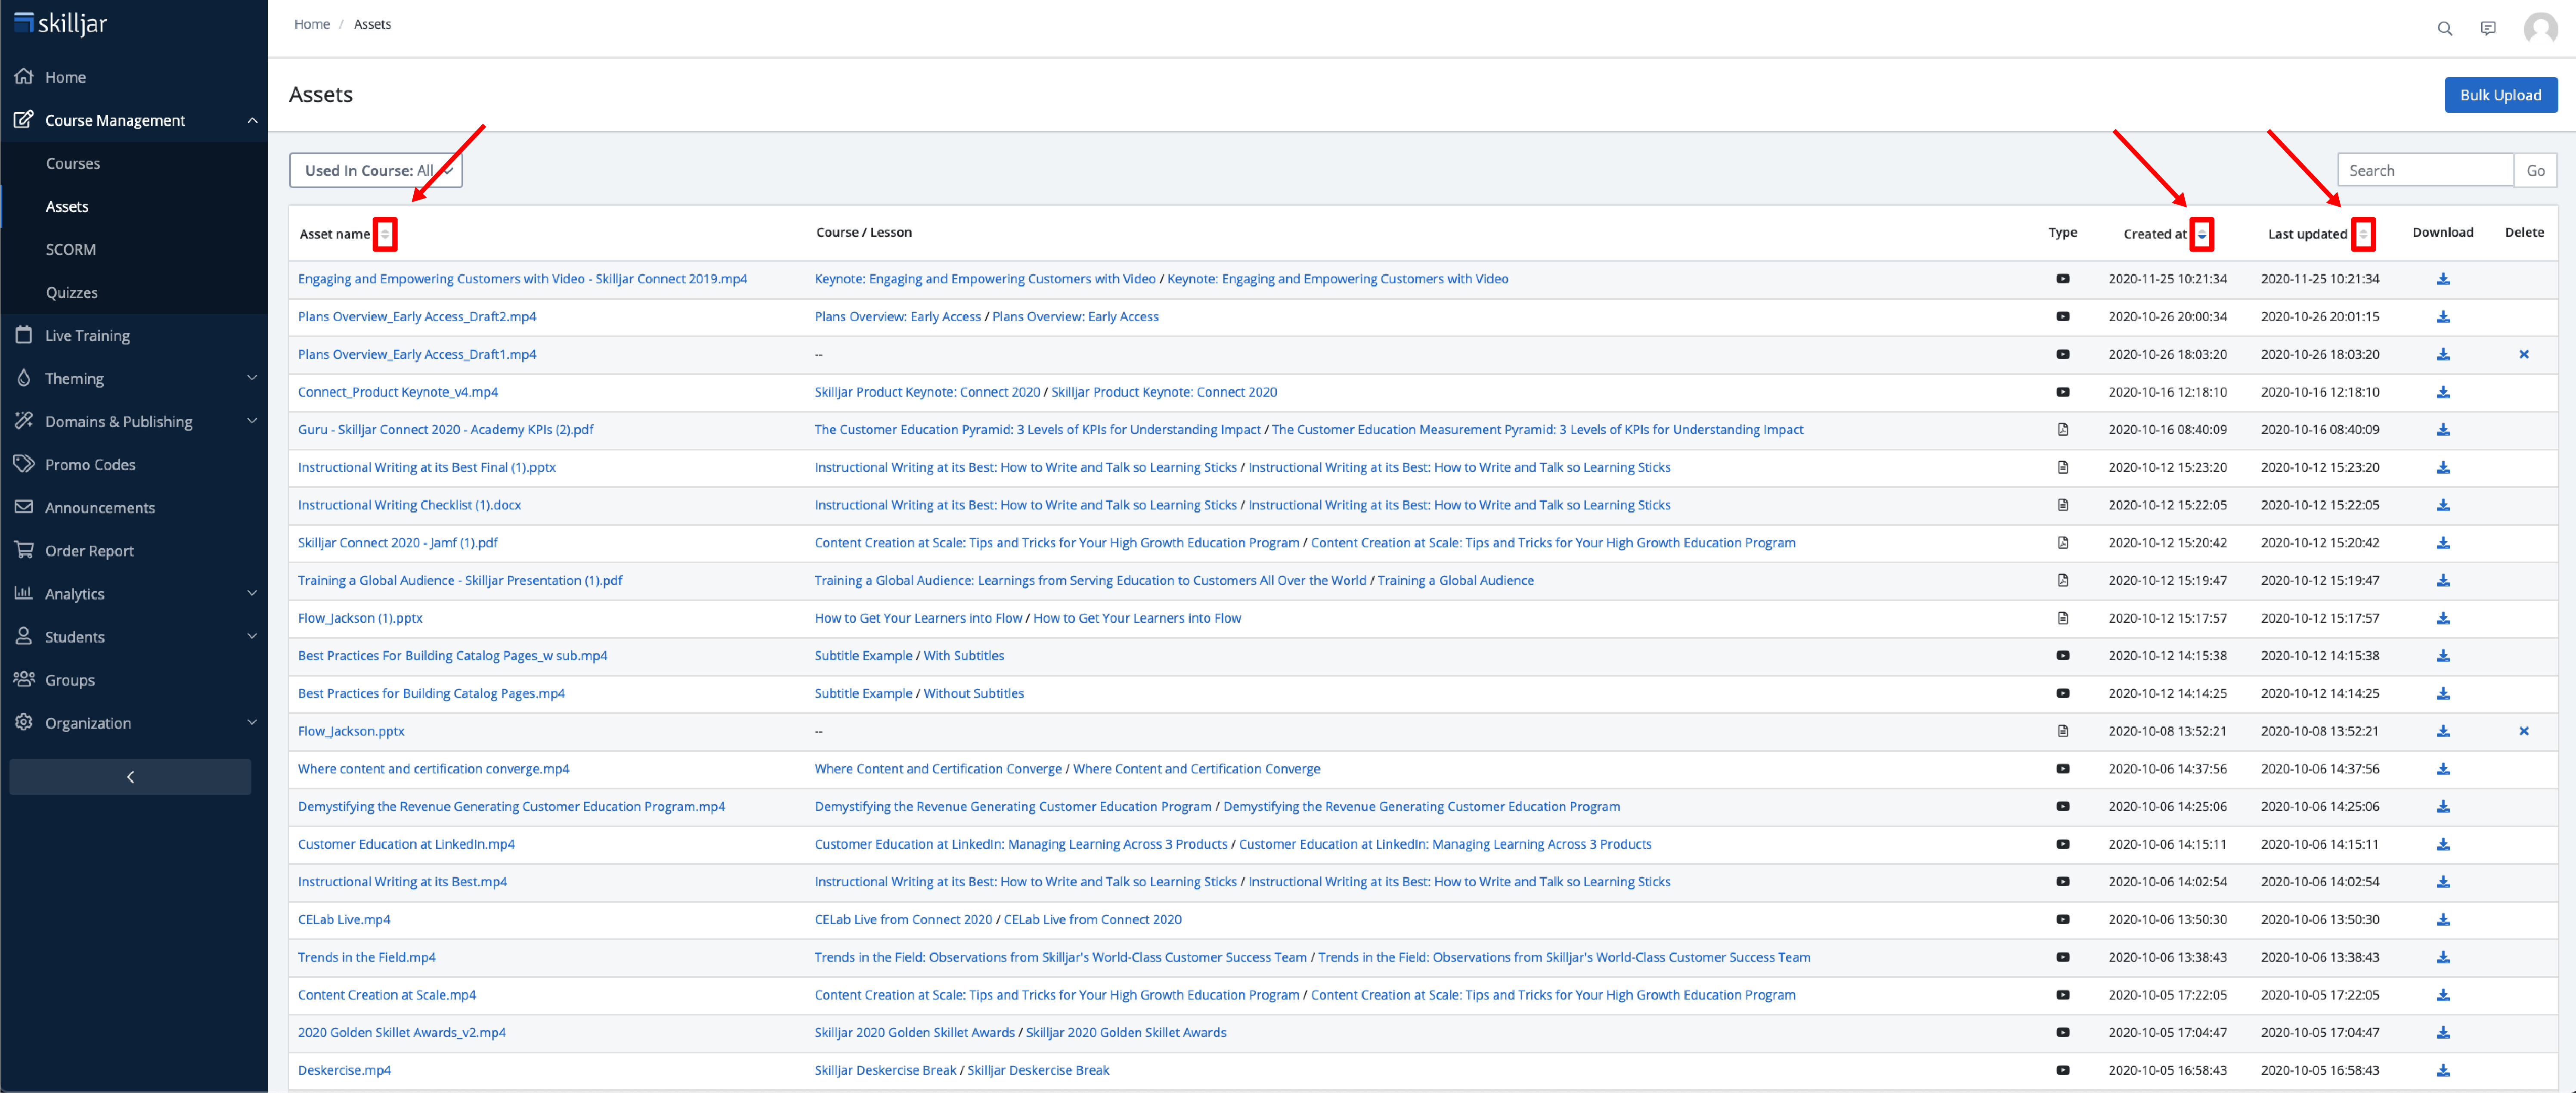
Task: Open the Used In Course filter dropdown
Action: 376,170
